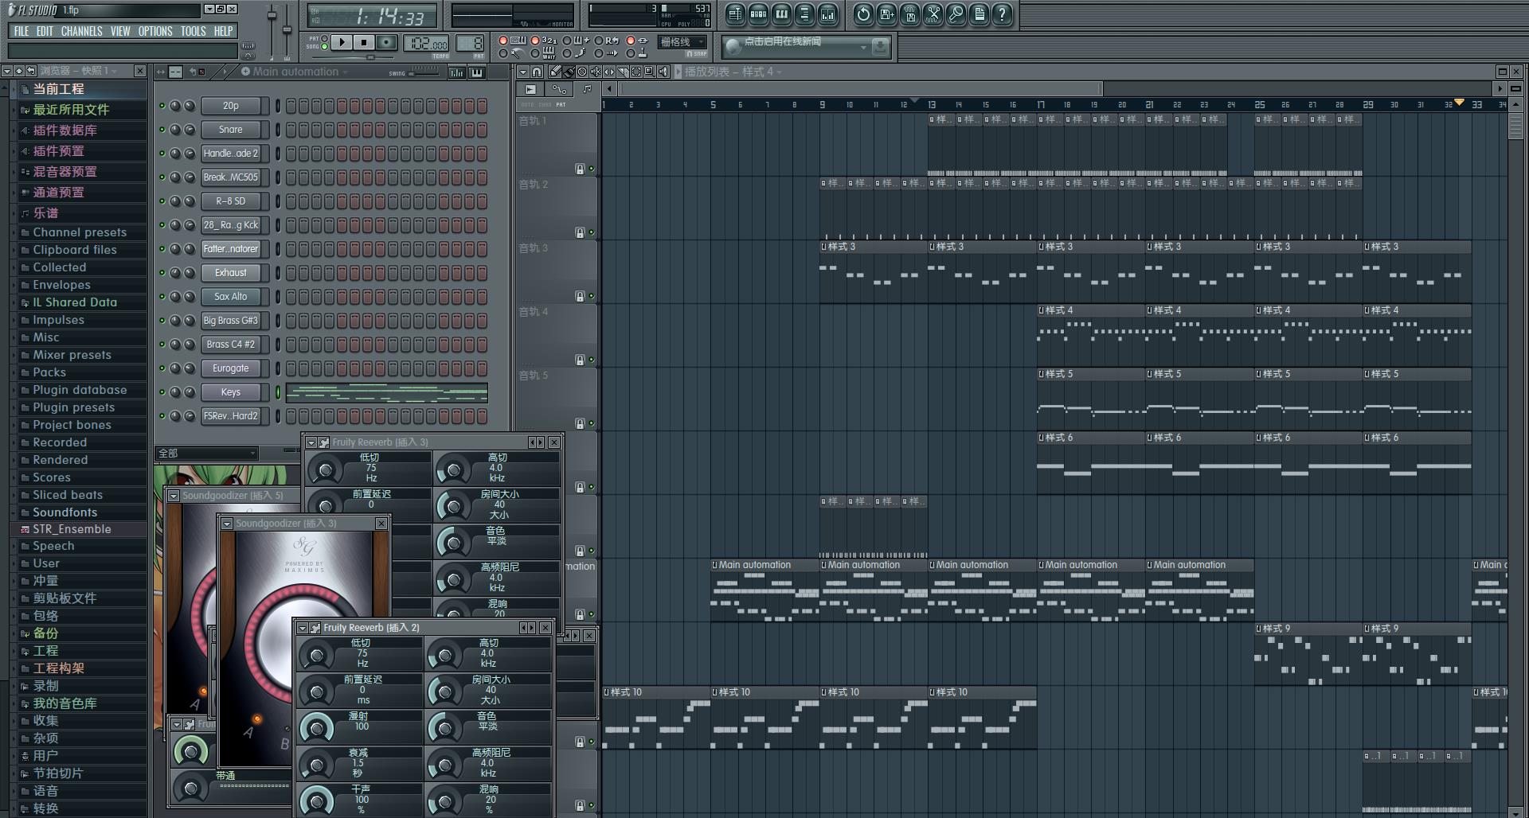Select the Slip tool in Playlist
Viewport: 1529px width, 818px height.
(x=609, y=72)
